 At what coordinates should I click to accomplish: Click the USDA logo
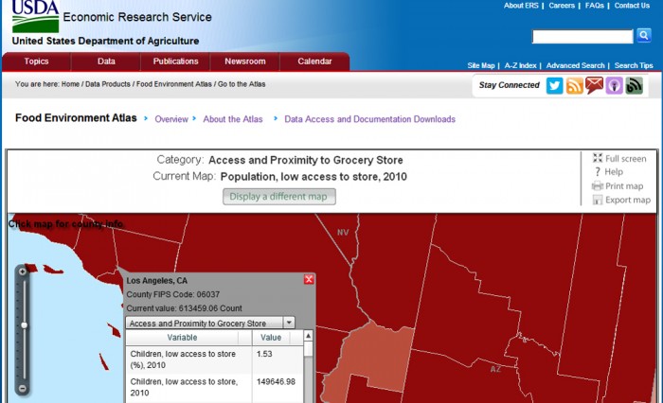pos(35,16)
